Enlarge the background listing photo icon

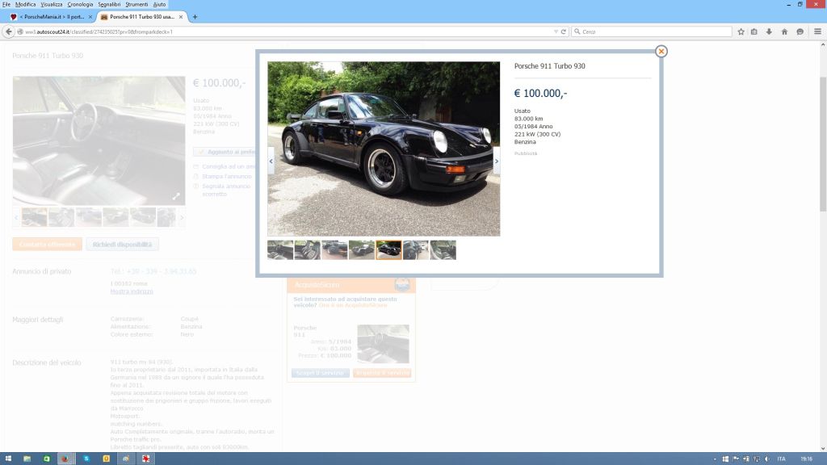coord(176,196)
